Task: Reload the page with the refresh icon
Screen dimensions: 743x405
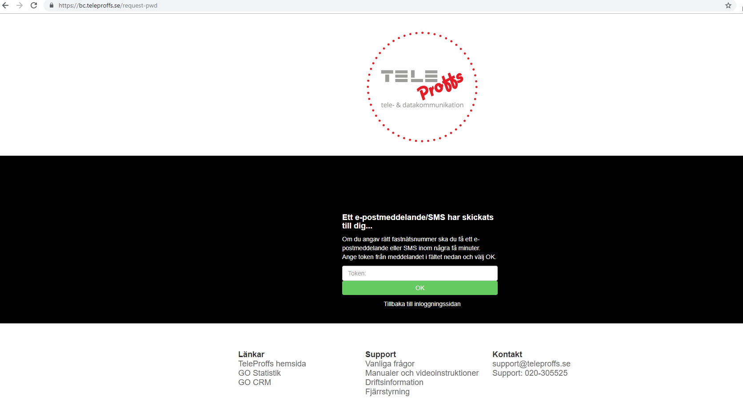Action: 34,5
